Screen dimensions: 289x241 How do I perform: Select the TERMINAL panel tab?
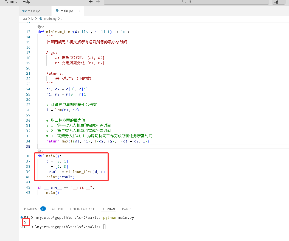pos(108,209)
